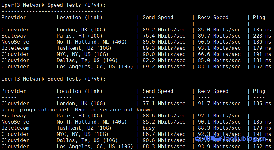Viewport: 274px width, 150px height.
Task: Click the IPv4 Uztelecom provider name
Action: (15, 48)
